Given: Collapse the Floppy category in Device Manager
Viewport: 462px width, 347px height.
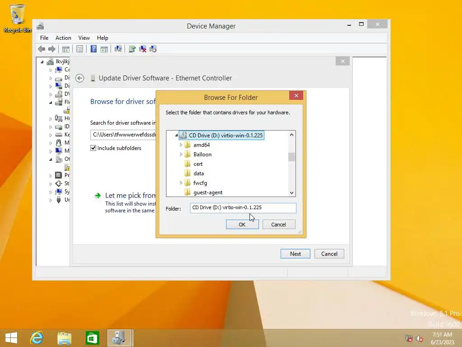Looking at the screenshot, I should [51, 103].
